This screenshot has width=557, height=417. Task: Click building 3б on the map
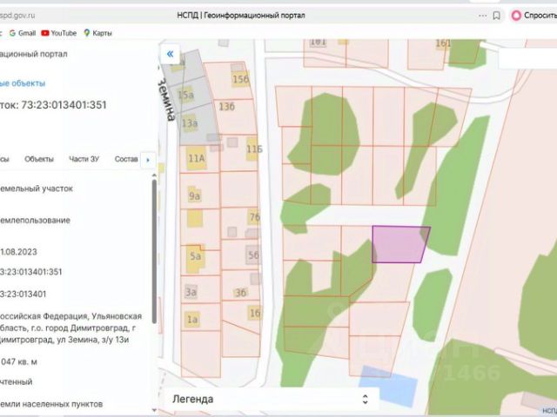(240, 293)
